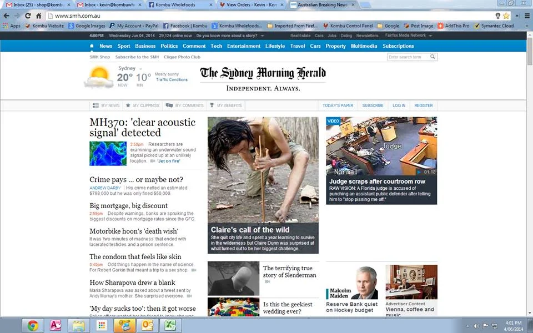The height and width of the screenshot is (333, 533).
Task: Click the REGISTER link
Action: [x=424, y=105]
